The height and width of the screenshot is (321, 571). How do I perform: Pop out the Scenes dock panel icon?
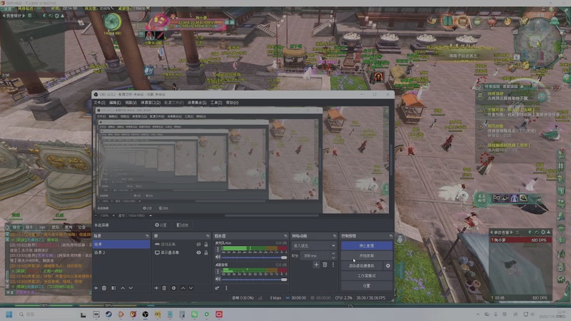tap(147, 236)
